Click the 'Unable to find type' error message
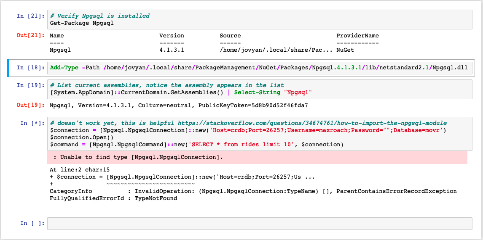The image size is (483, 240). tap(138, 157)
